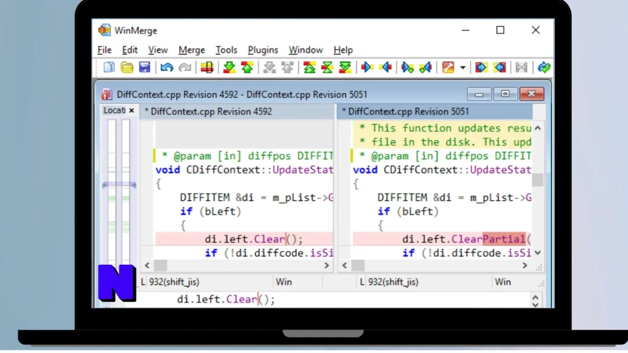Jump to previous difference green up arrow

click(x=247, y=67)
